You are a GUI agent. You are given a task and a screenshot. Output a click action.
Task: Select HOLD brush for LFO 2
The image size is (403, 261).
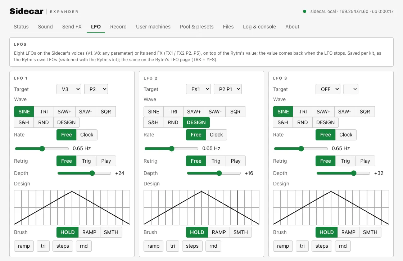click(x=197, y=232)
